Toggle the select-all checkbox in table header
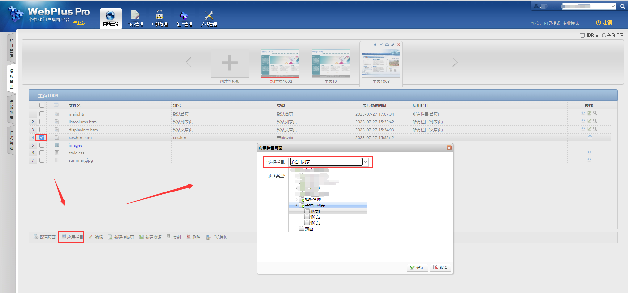This screenshot has width=628, height=293. click(x=42, y=105)
